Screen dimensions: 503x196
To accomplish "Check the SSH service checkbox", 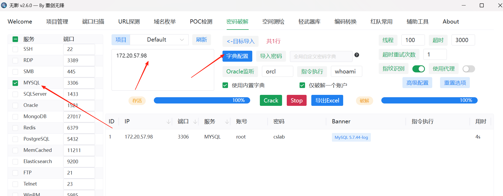I will click(15, 49).
